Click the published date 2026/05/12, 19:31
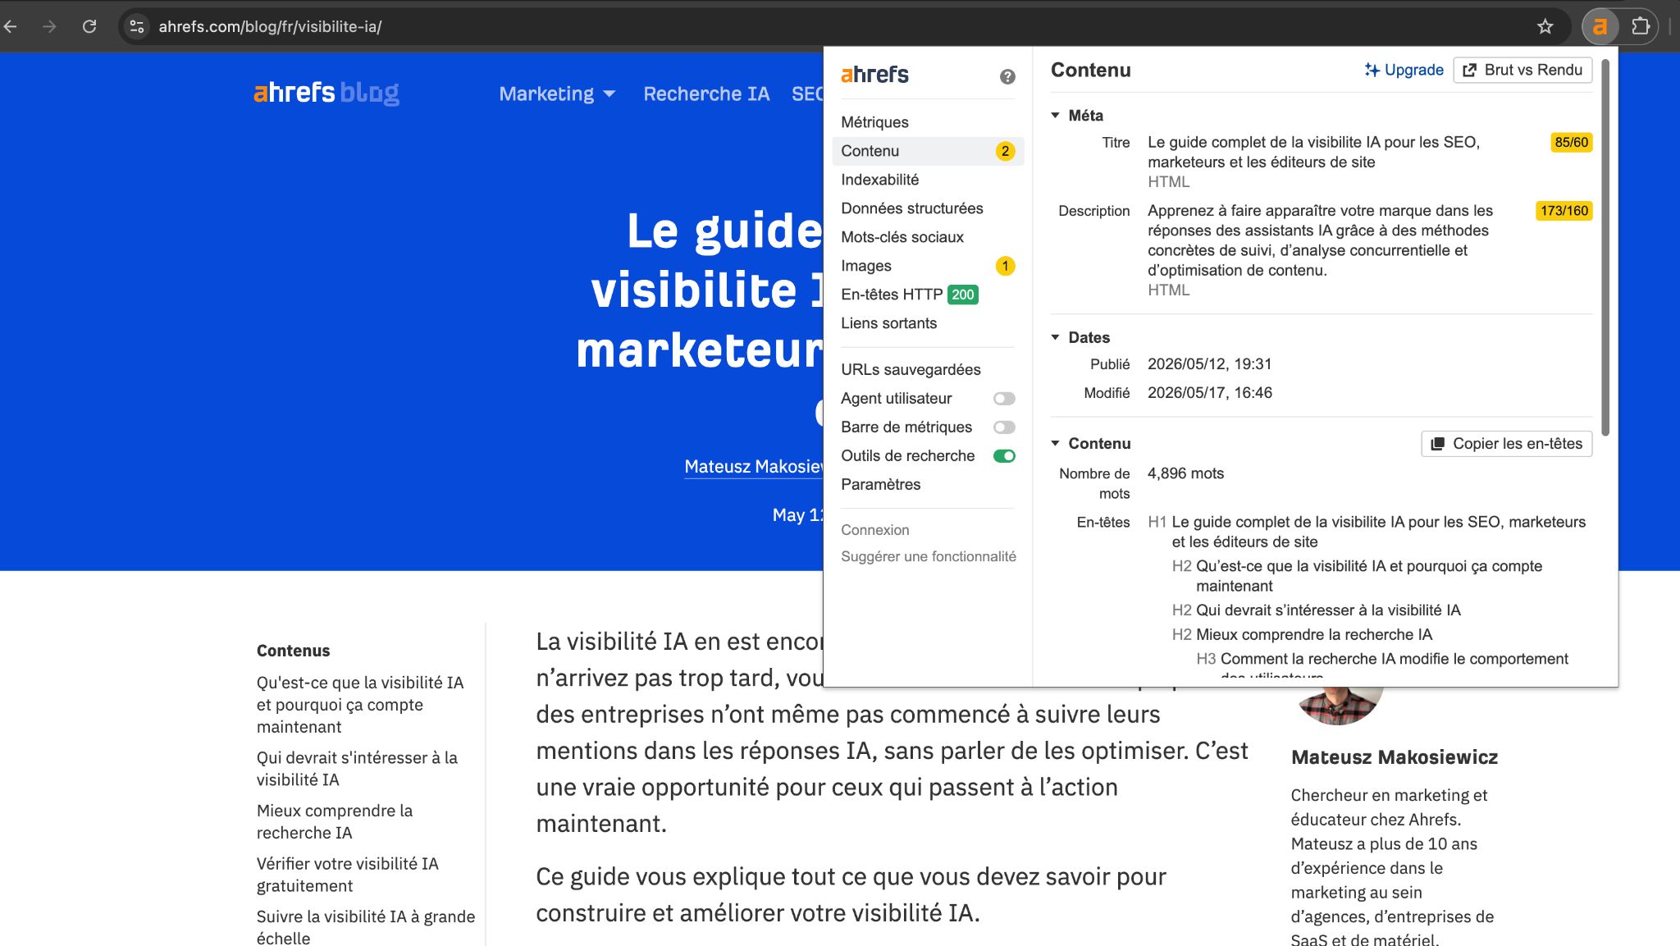 [1209, 364]
